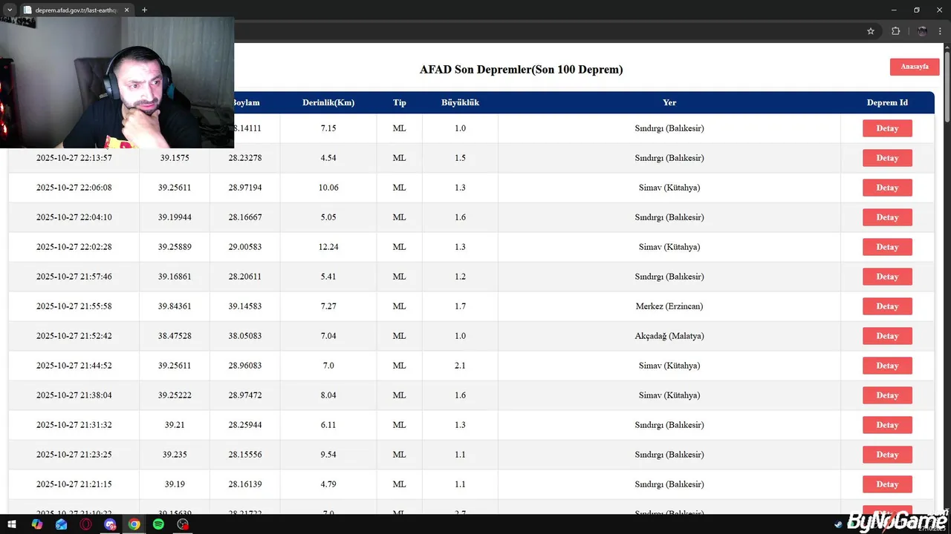Select the timestamp 2025-10-27 22:13:57
Screen dimensions: 951x534
pyautogui.click(x=74, y=158)
